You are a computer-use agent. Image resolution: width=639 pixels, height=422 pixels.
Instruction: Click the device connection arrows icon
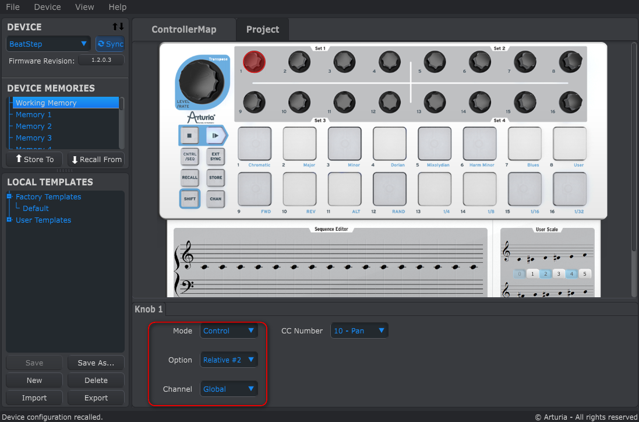click(118, 27)
